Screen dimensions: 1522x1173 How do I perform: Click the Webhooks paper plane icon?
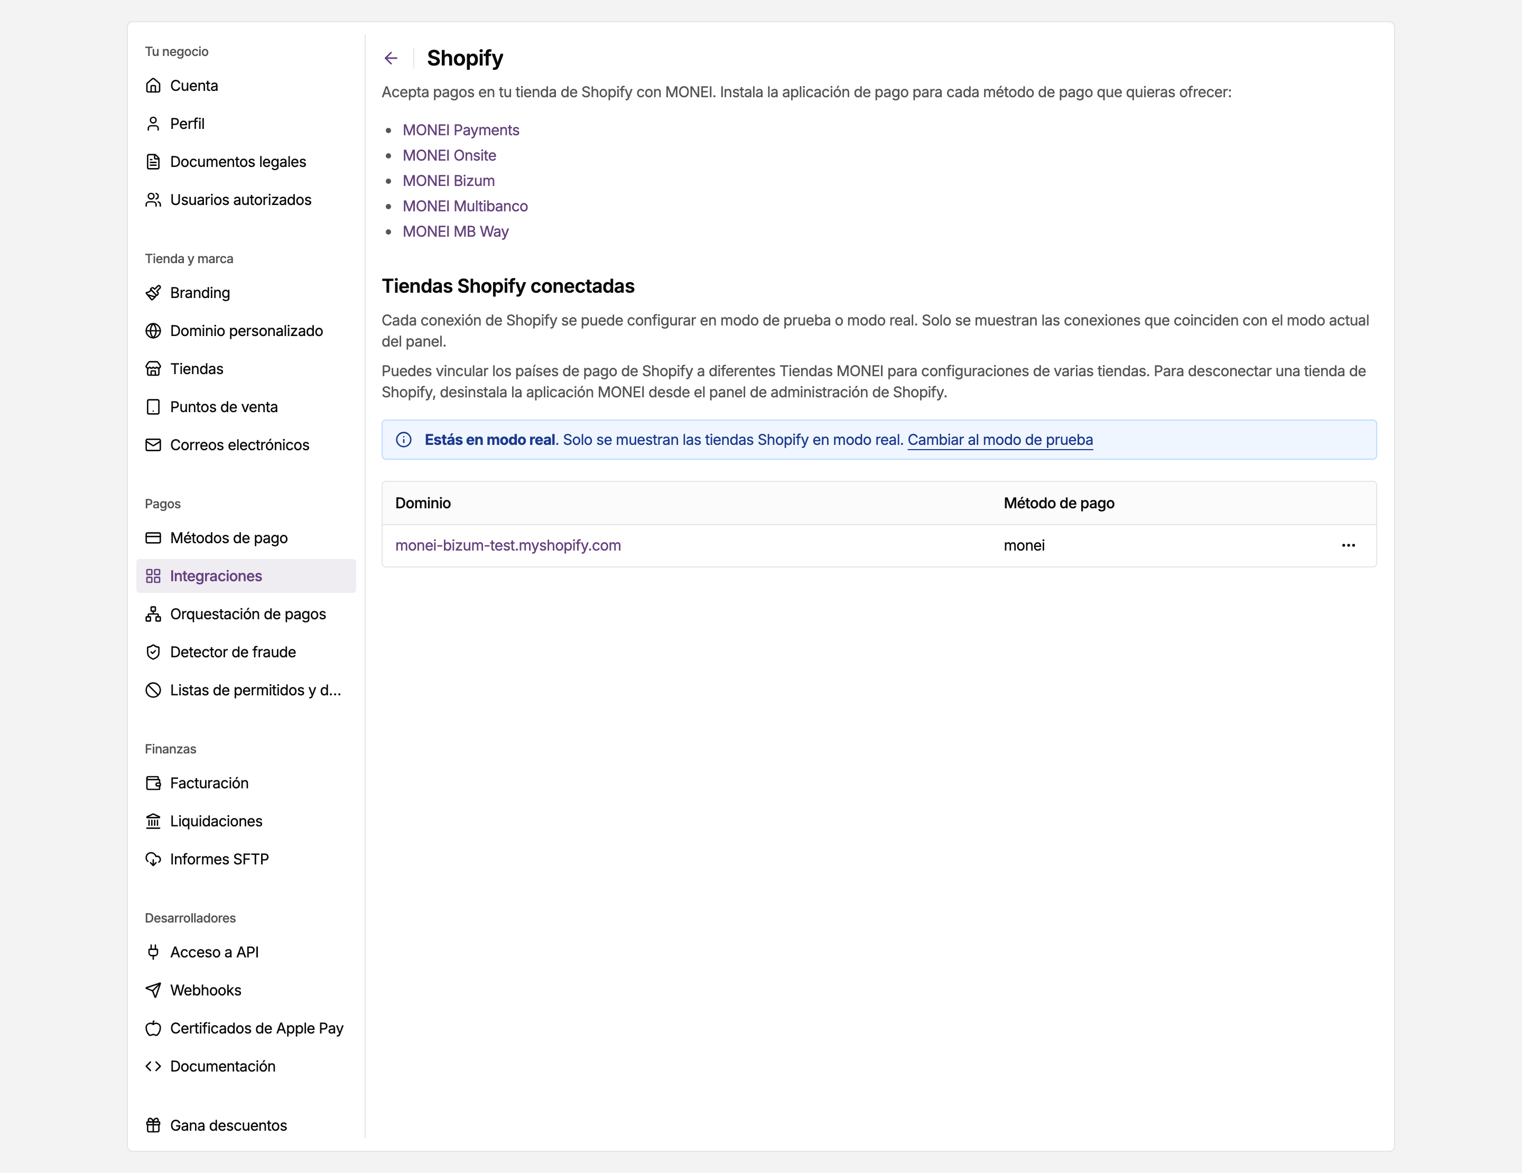(x=153, y=991)
